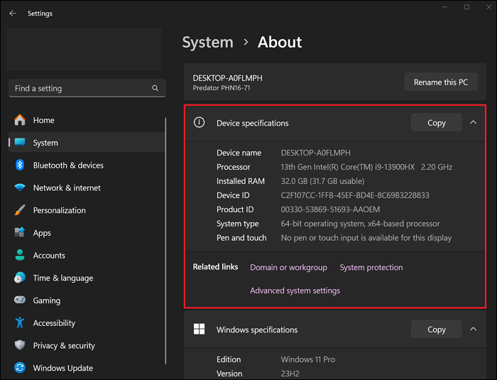Focus the Find a setting search box
The width and height of the screenshot is (497, 380).
click(78, 88)
